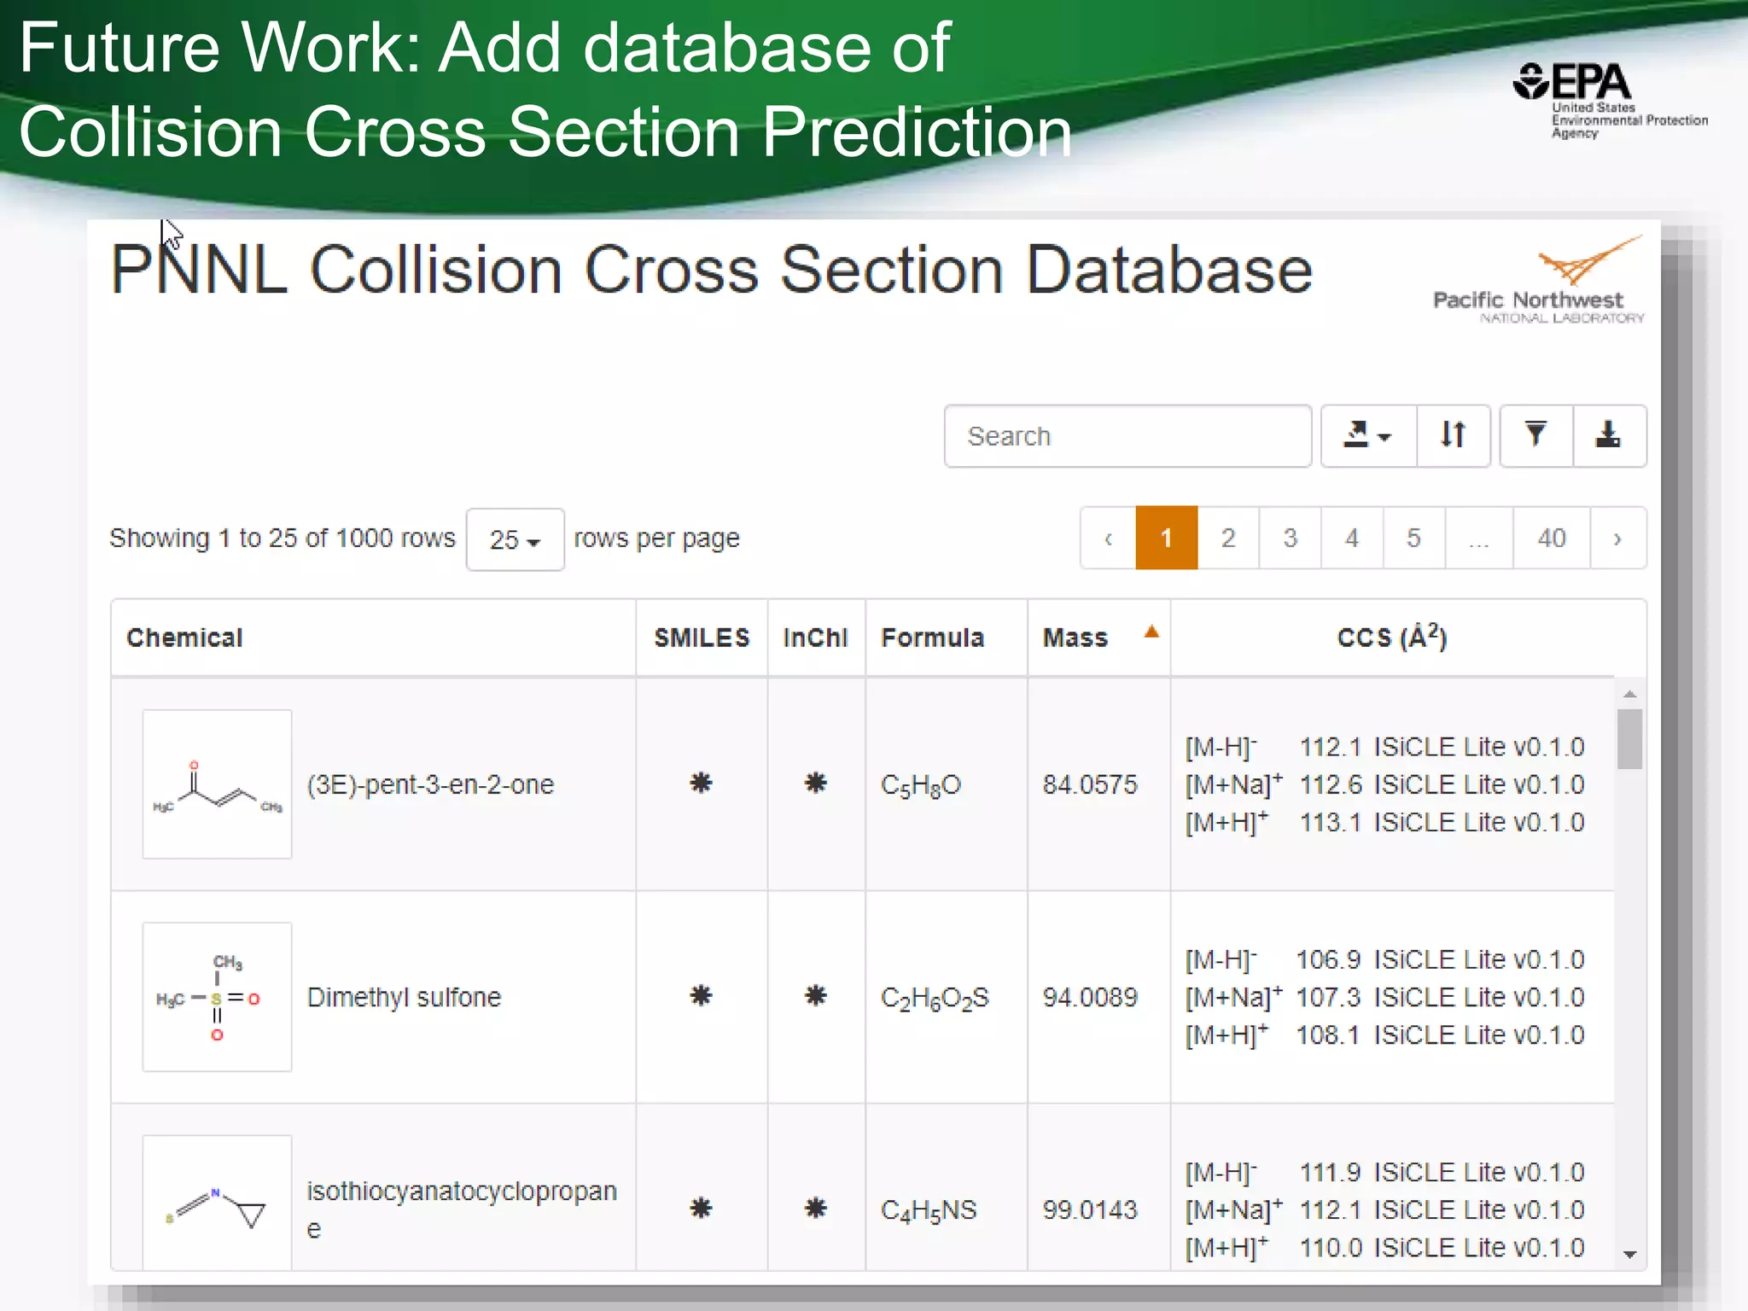This screenshot has height=1311, width=1748.
Task: Select the chemical name Dimethyl sulfone
Action: coord(404,997)
